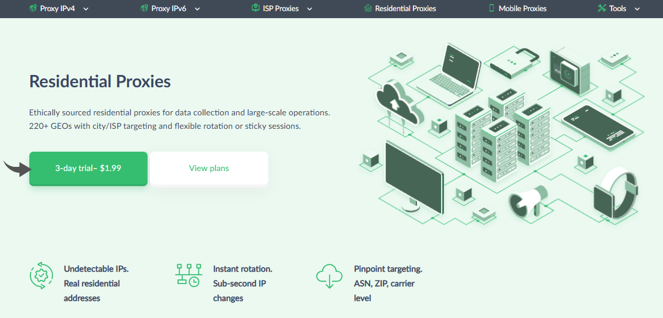Click the '220+ GEOs with city/ISP targeting' line

pos(165,126)
